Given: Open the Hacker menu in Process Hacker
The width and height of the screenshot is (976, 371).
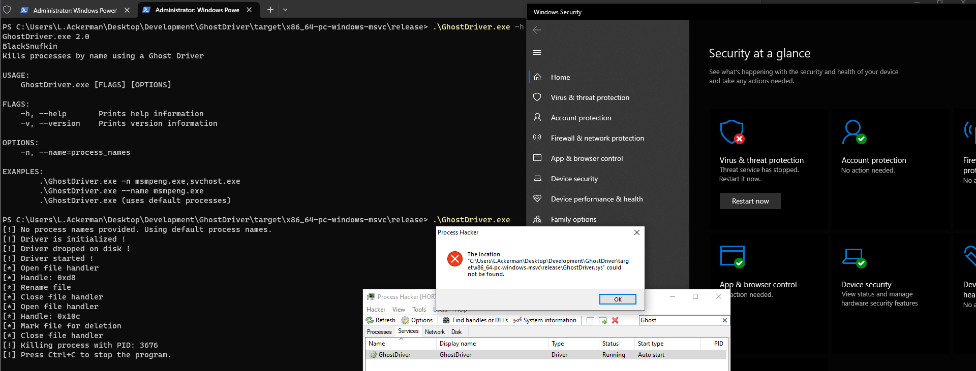Looking at the screenshot, I should point(376,310).
